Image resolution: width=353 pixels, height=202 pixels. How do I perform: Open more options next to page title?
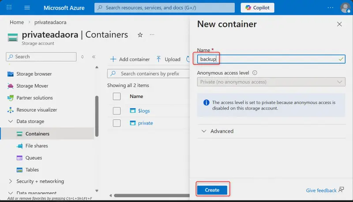click(x=152, y=35)
